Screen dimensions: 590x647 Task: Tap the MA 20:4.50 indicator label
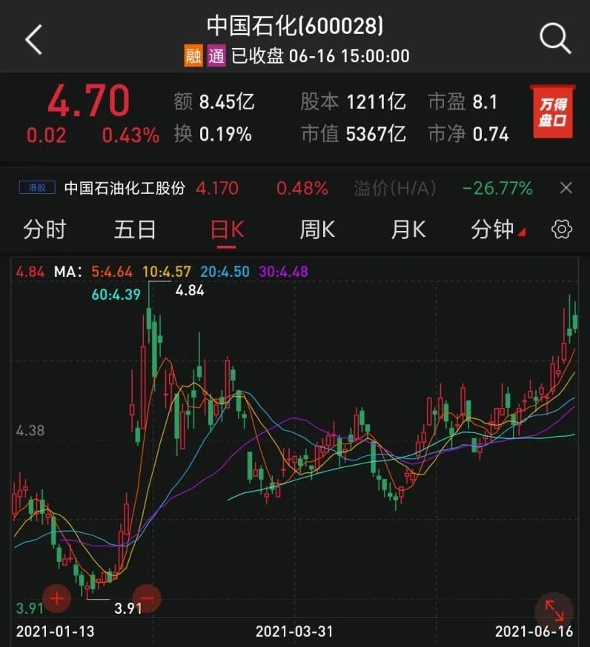click(225, 272)
